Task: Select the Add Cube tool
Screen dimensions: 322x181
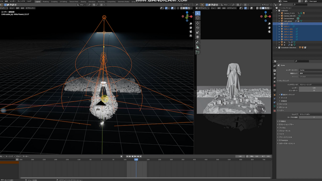Action: [x=198, y=52]
